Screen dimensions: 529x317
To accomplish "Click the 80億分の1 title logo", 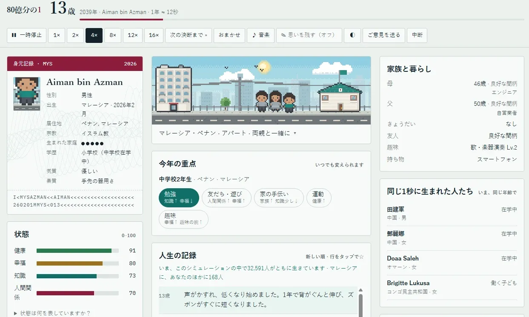I will (x=24, y=9).
